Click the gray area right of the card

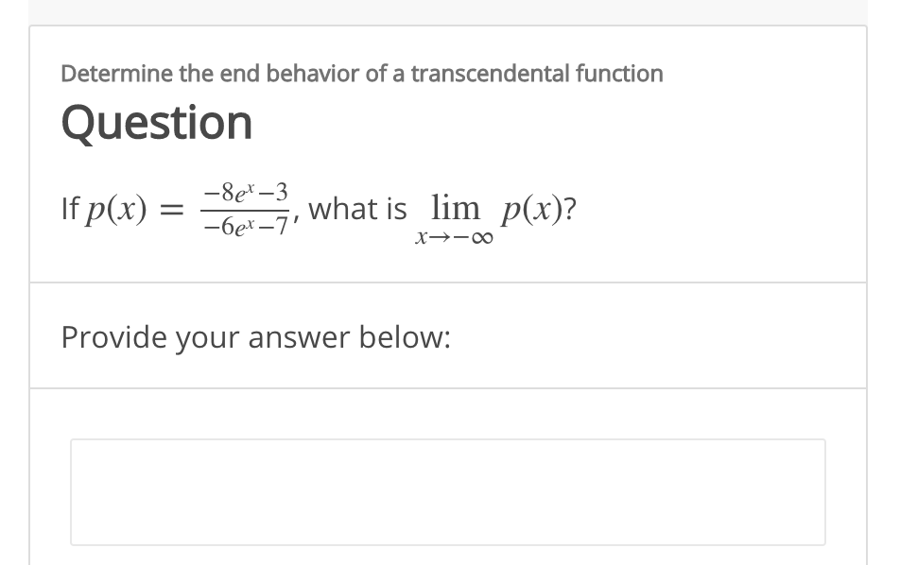pyautogui.click(x=884, y=283)
